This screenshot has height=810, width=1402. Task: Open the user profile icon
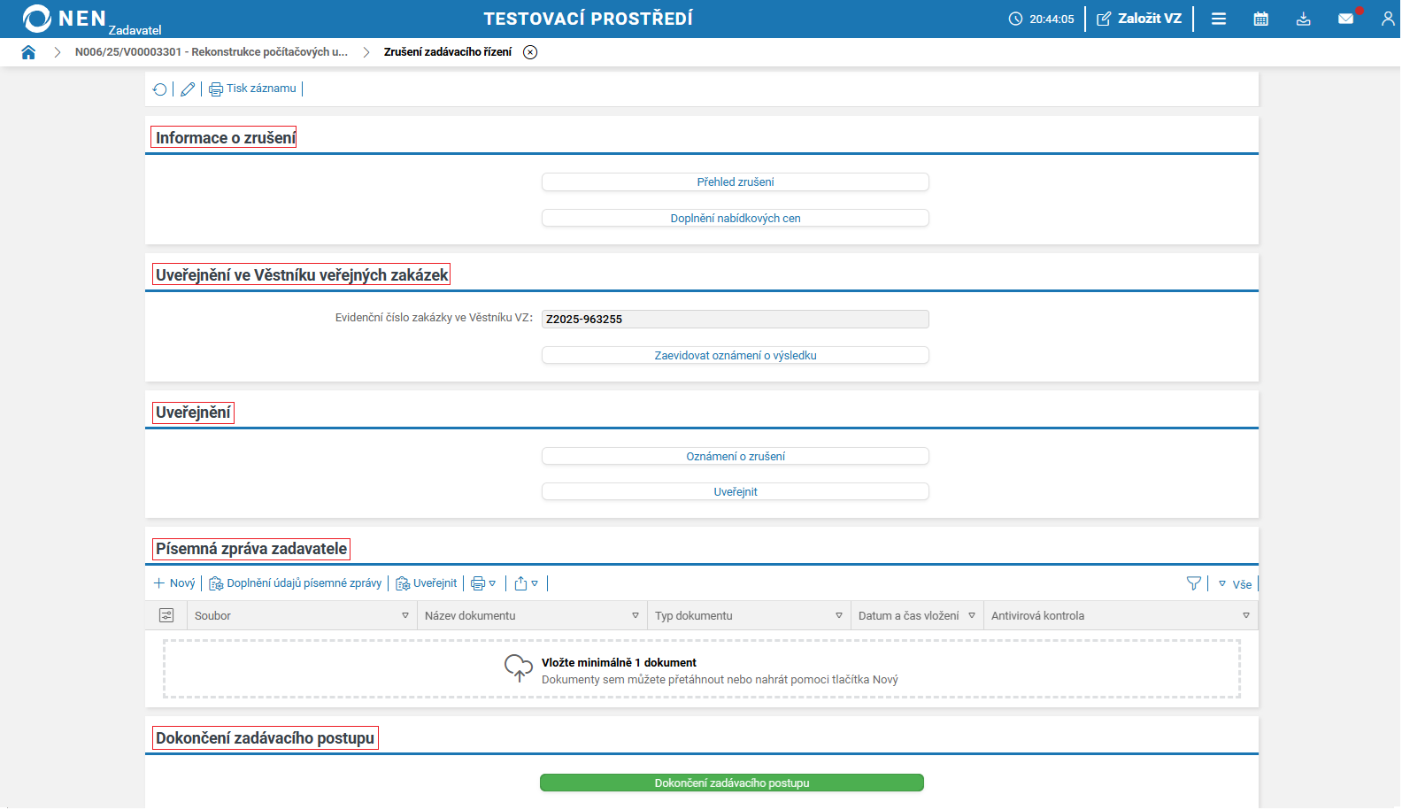pos(1388,19)
